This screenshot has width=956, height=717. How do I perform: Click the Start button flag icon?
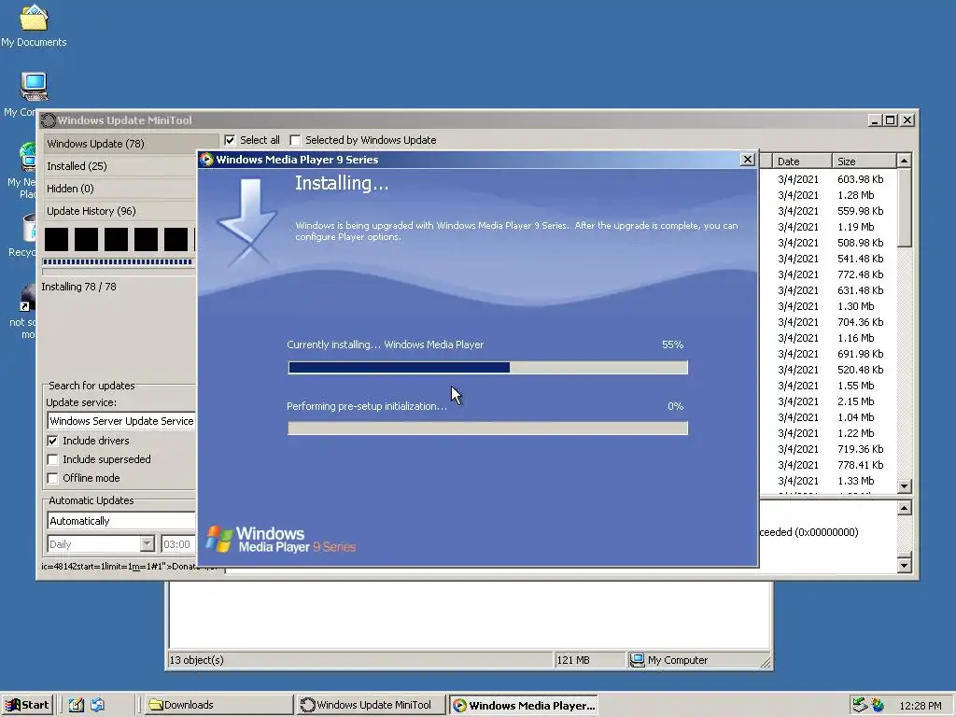12,706
